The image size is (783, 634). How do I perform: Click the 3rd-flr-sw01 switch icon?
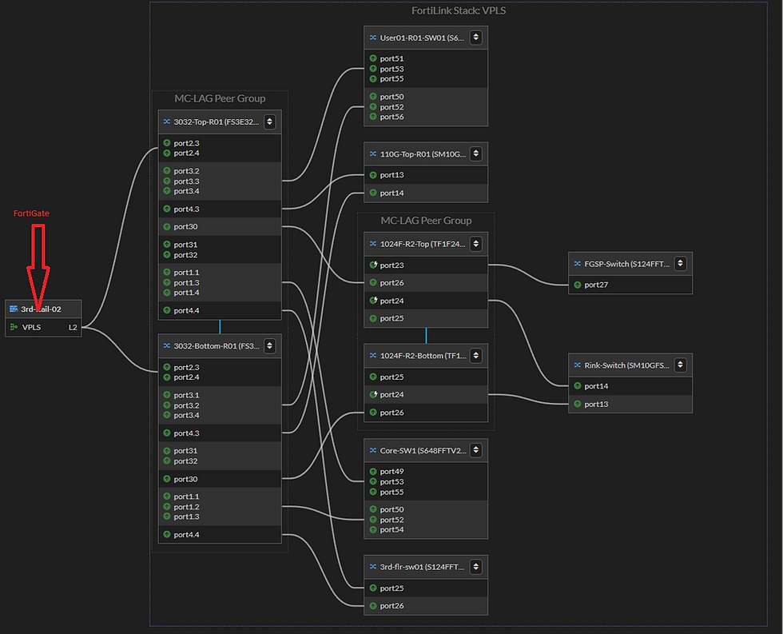[x=373, y=567]
